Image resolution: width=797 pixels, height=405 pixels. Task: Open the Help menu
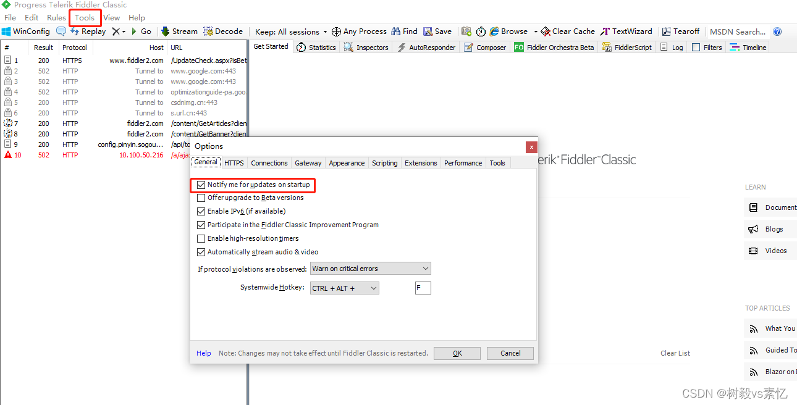click(x=137, y=18)
